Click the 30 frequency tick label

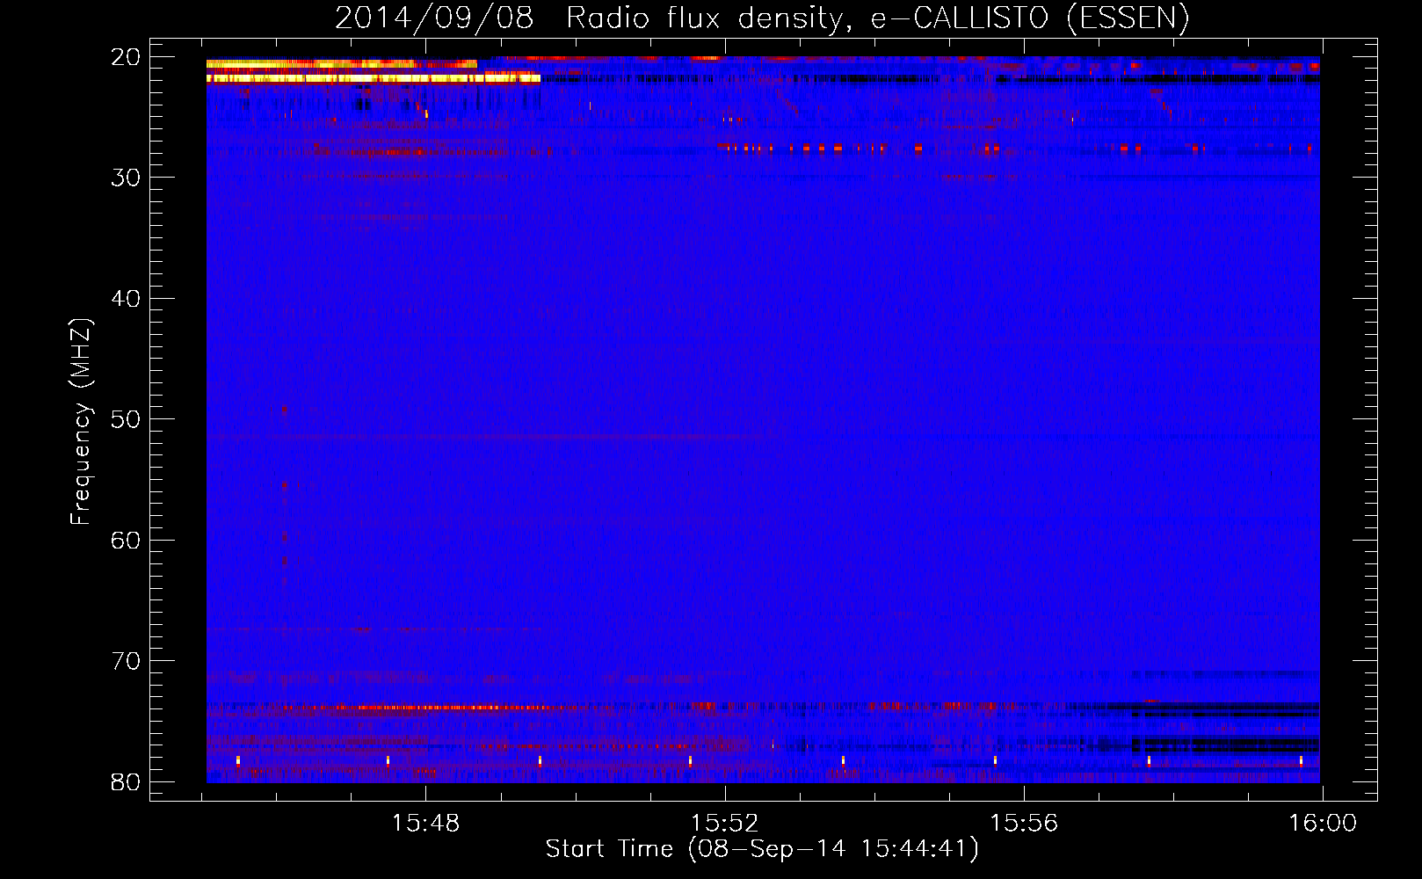(126, 178)
